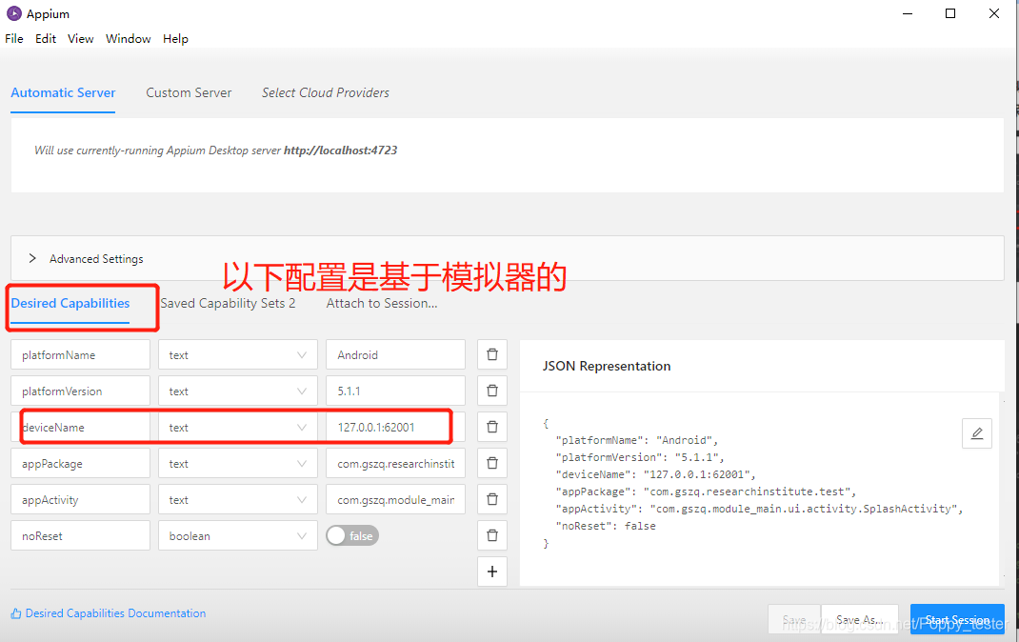Click the http://localhost:4723 server text

pos(341,150)
